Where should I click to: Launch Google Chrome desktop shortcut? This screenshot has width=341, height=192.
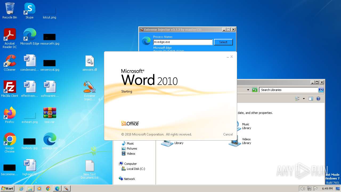[x=10, y=143]
